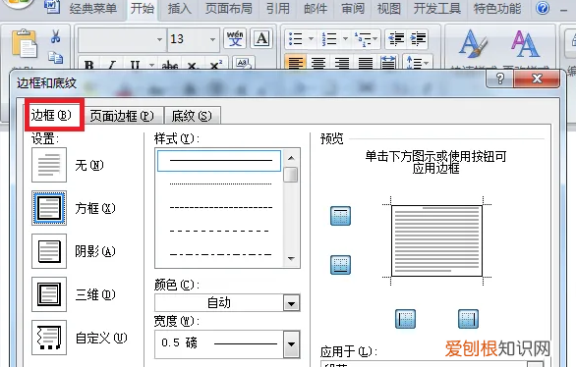The width and height of the screenshot is (576, 367).
Task: Expand the numbering style arrow
Action: click(x=345, y=38)
